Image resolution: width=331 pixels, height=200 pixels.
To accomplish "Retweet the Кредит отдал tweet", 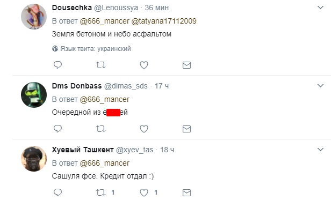I will (x=100, y=192).
